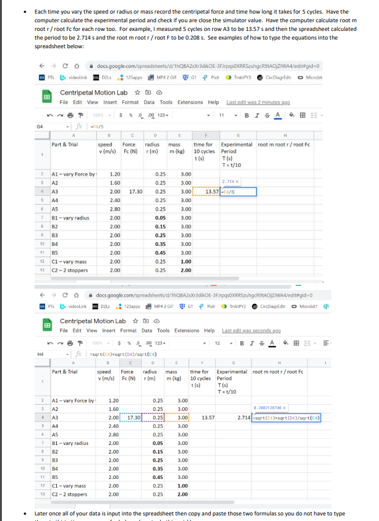This screenshot has width=379, height=521.
Task: Open the Insert menu in upper spreadsheet
Action: point(110,103)
